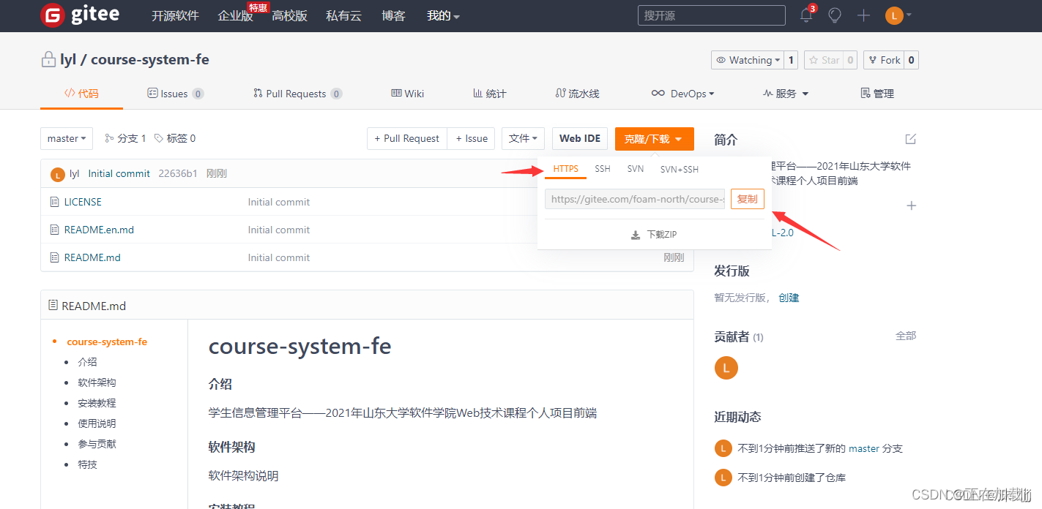Jump to 介绍 in README outline
Image resolution: width=1042 pixels, height=509 pixels.
click(87, 362)
